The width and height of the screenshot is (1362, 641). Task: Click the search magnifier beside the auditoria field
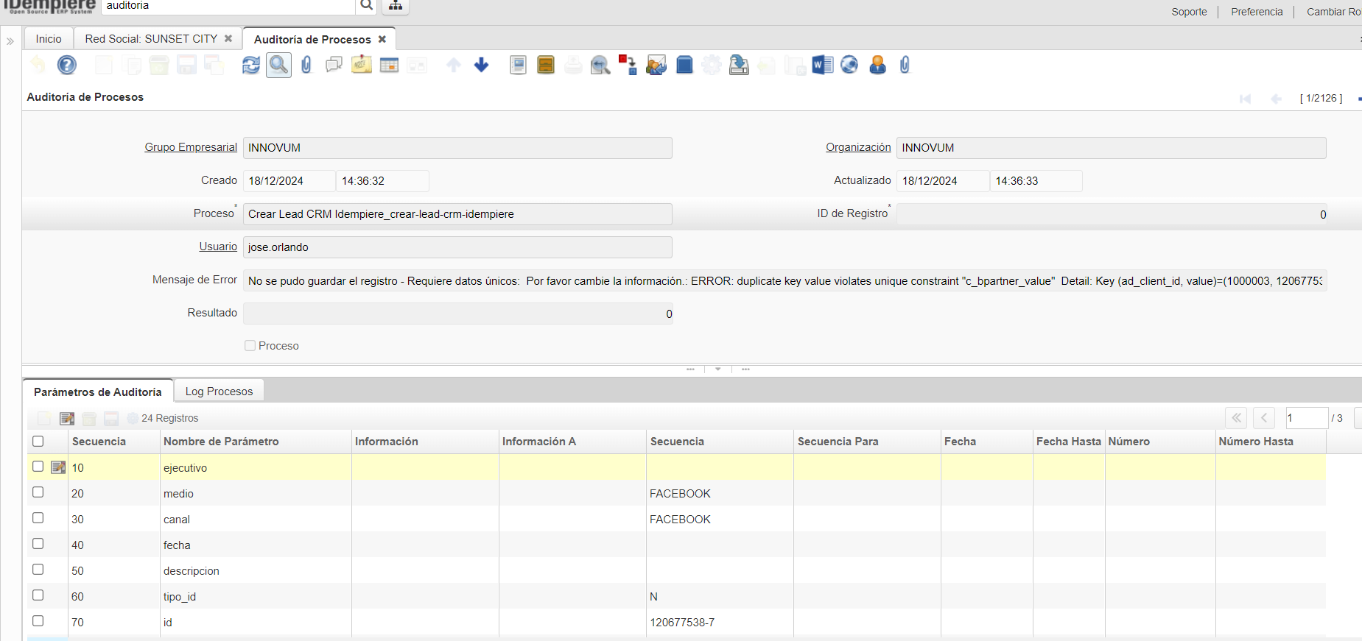point(366,6)
